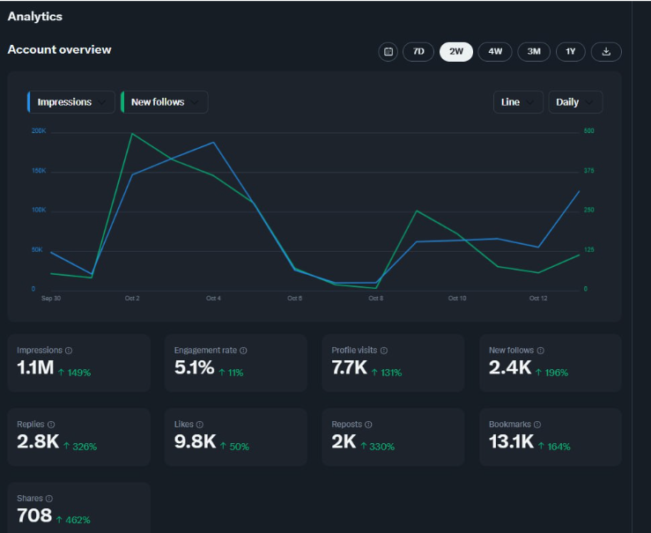
Task: Show info tooltip beside Replies
Action: 51,425
